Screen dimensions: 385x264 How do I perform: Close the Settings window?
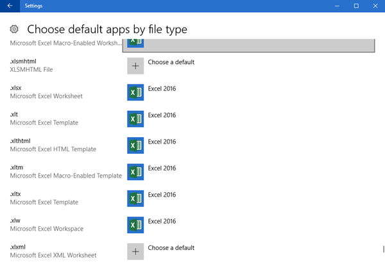pyautogui.click(x=375, y=6)
